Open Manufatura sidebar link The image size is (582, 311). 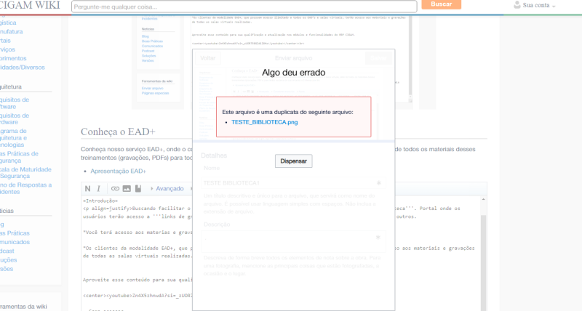(x=11, y=31)
